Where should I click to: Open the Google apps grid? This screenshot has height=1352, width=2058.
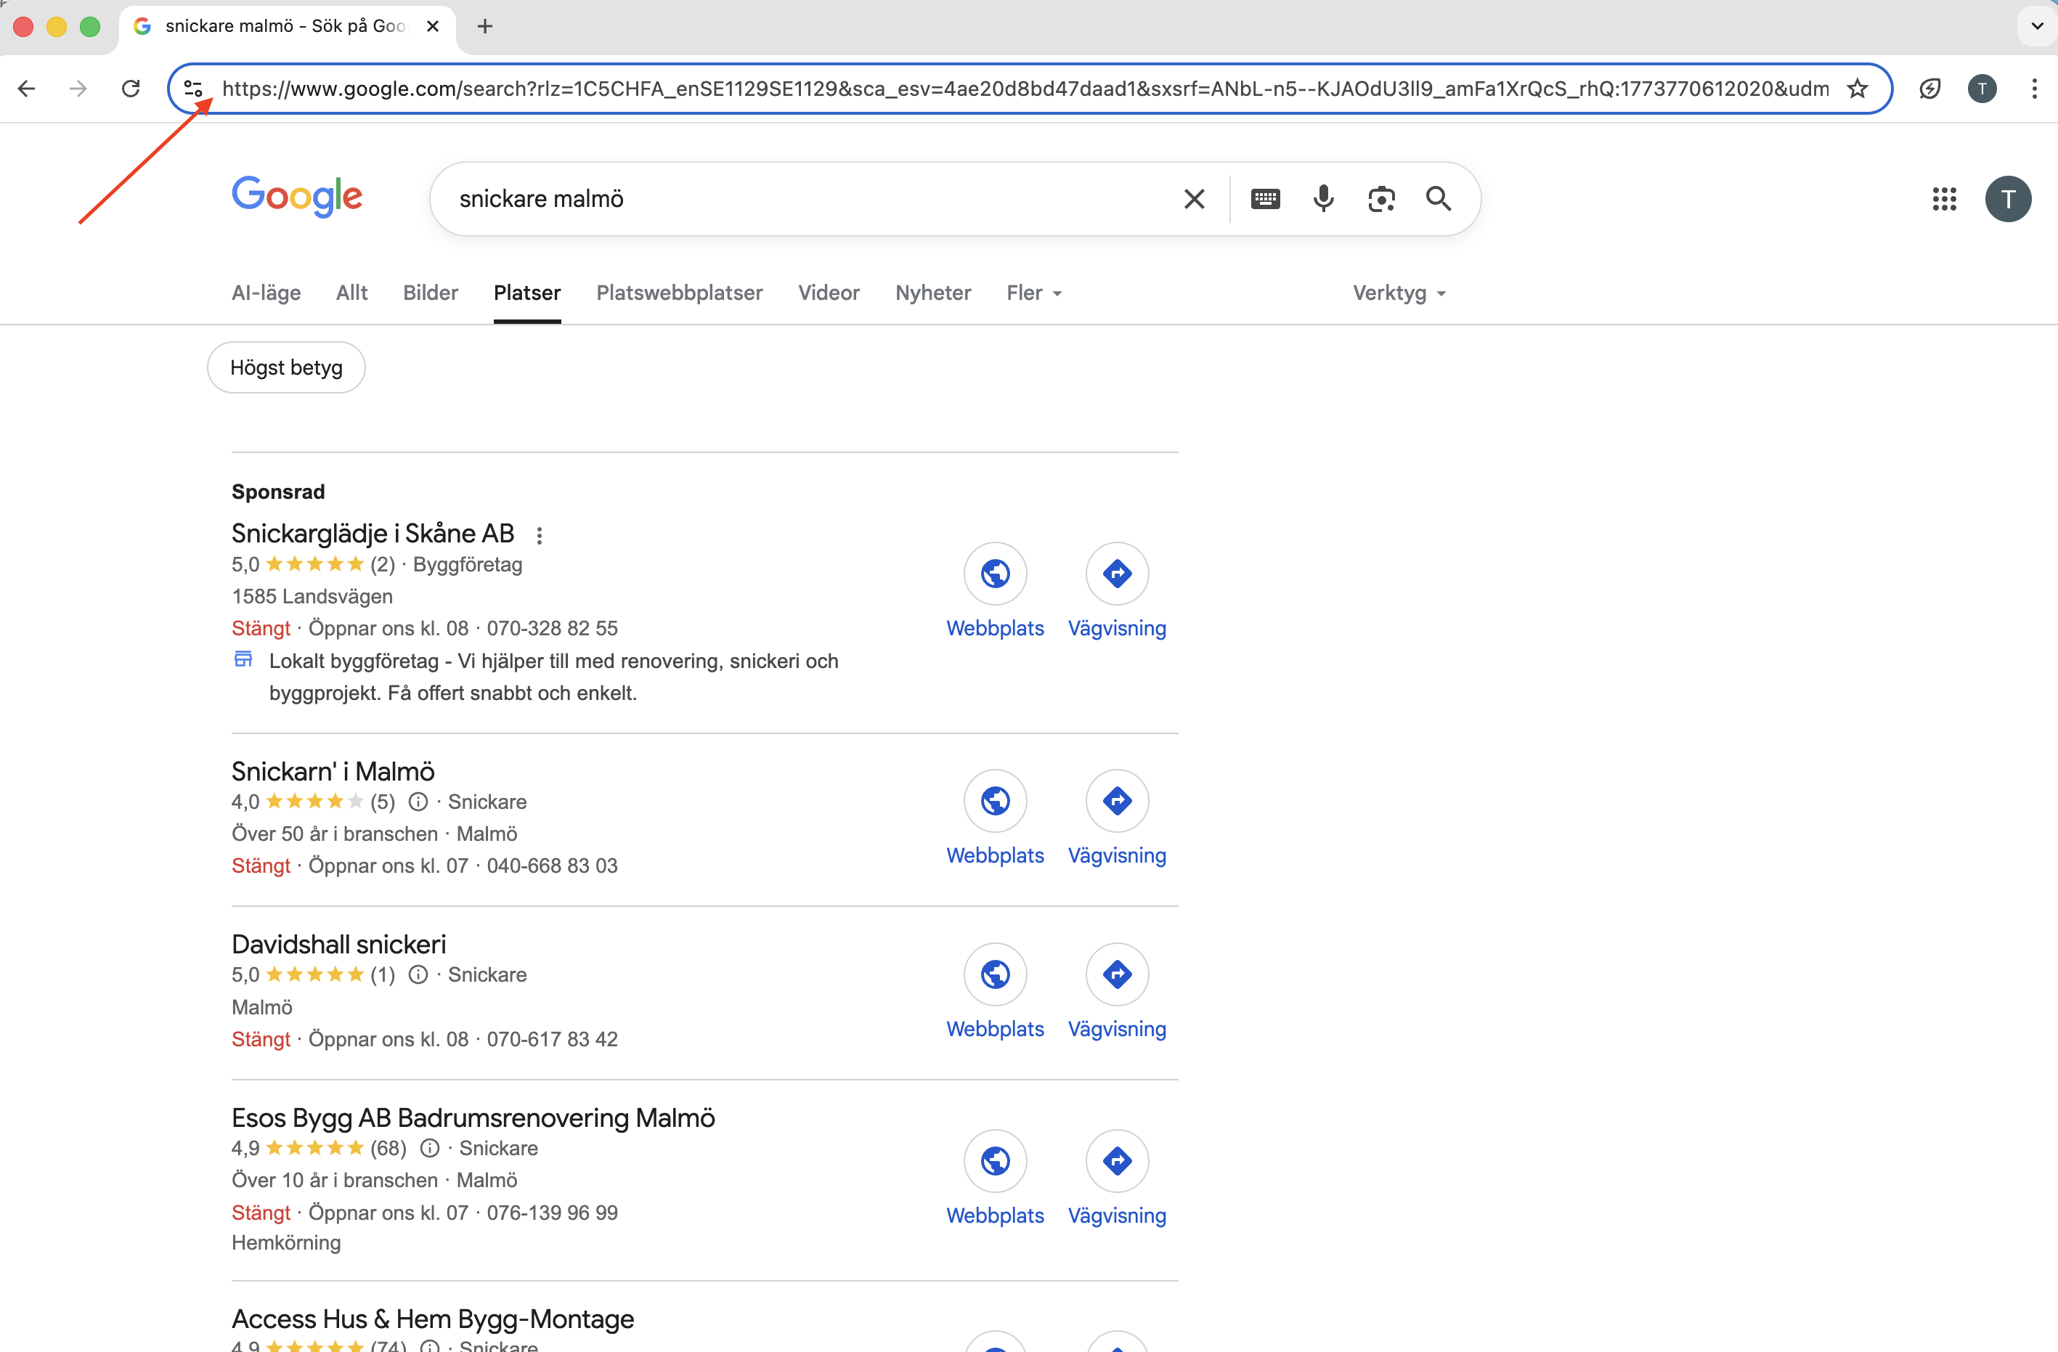point(1945,198)
